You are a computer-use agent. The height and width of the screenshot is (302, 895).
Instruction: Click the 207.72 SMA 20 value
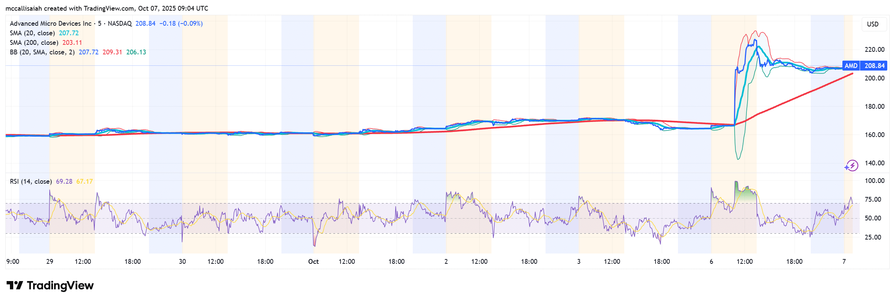[69, 33]
